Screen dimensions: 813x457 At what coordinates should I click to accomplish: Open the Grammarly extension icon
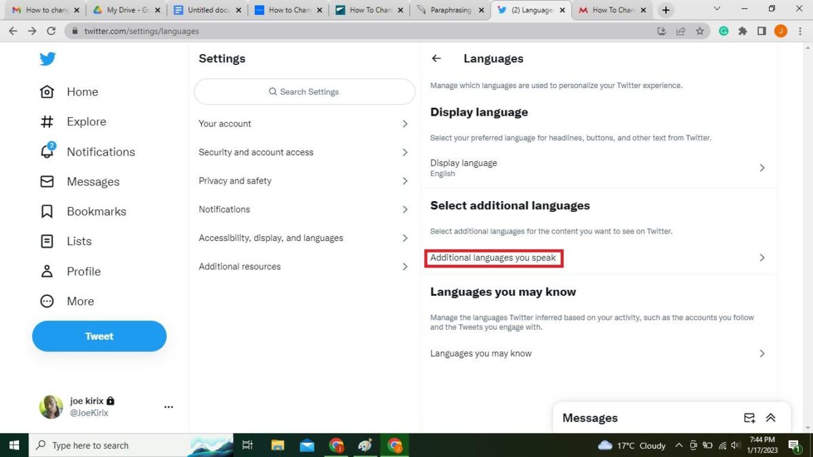724,31
